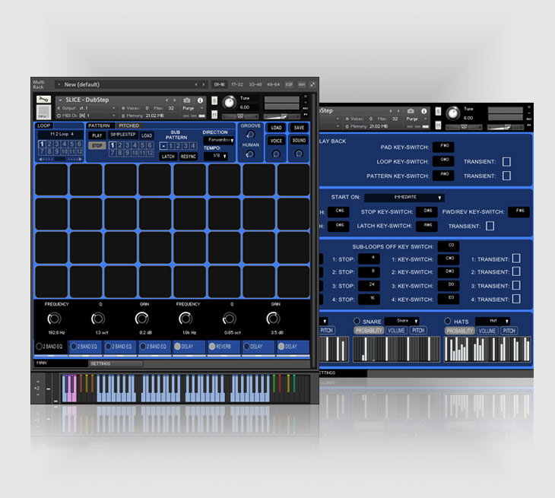This screenshot has width=555, height=498.
Task: Switch to the SETTINGS tab
Action: (101, 363)
